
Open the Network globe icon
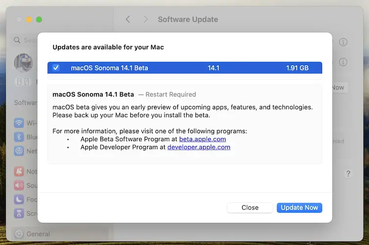pyautogui.click(x=19, y=151)
